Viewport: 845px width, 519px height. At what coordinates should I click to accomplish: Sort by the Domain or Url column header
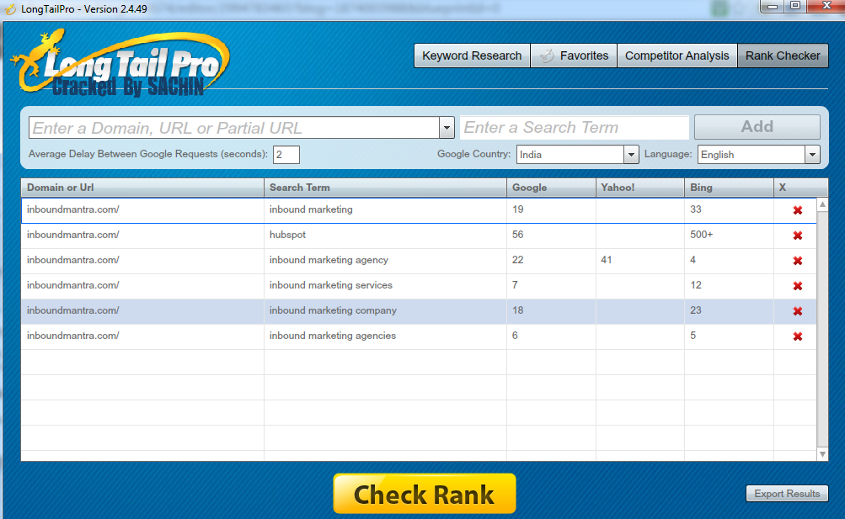[142, 188]
